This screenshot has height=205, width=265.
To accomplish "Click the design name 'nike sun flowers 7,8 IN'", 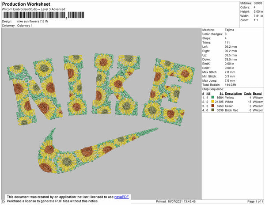I will (33, 21).
